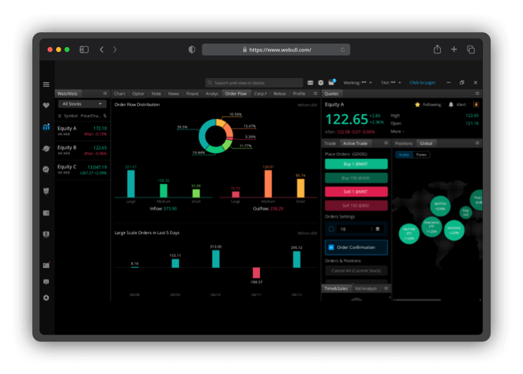The height and width of the screenshot is (374, 523).
Task: Tick the checkbox next to quantity 10
Action: pyautogui.click(x=332, y=228)
